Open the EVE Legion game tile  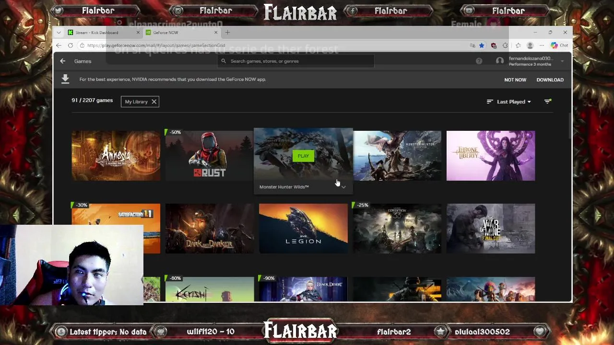(x=303, y=229)
